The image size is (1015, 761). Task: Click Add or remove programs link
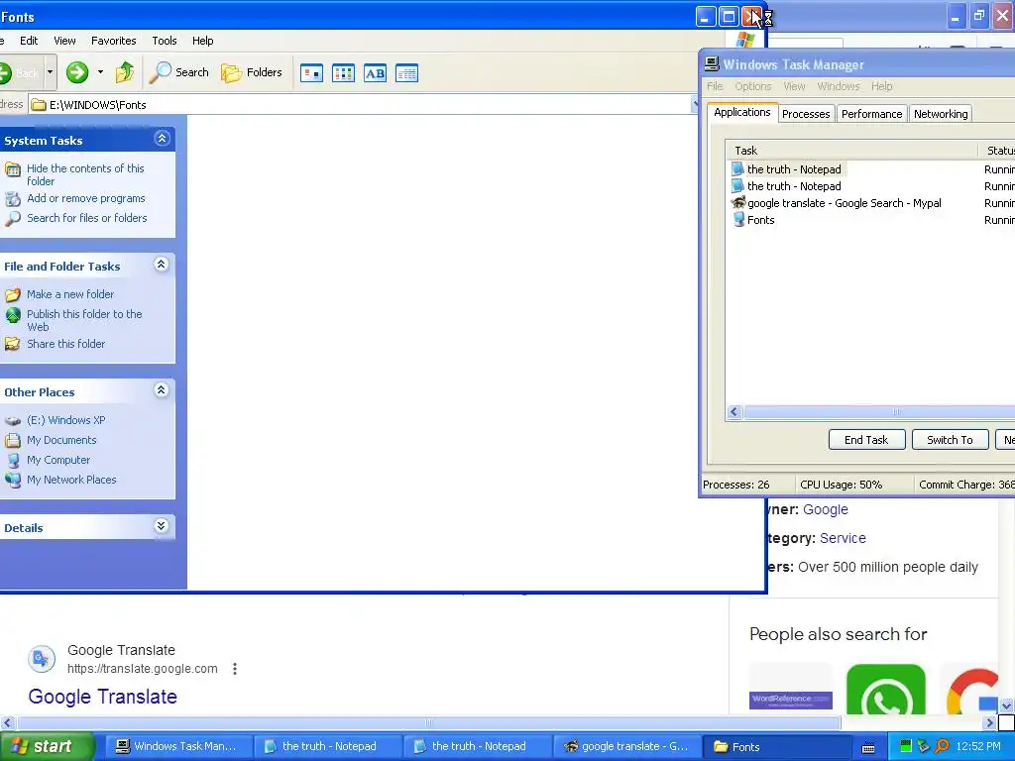(86, 198)
